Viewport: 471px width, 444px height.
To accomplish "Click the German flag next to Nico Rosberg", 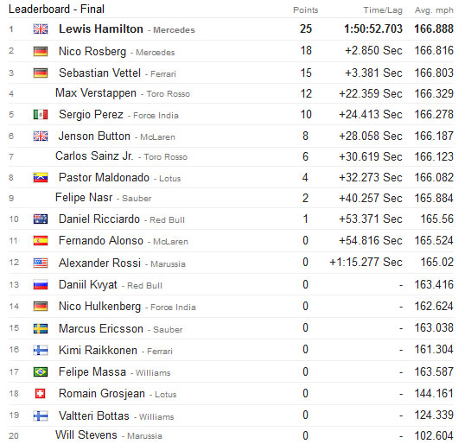I will pos(41,51).
